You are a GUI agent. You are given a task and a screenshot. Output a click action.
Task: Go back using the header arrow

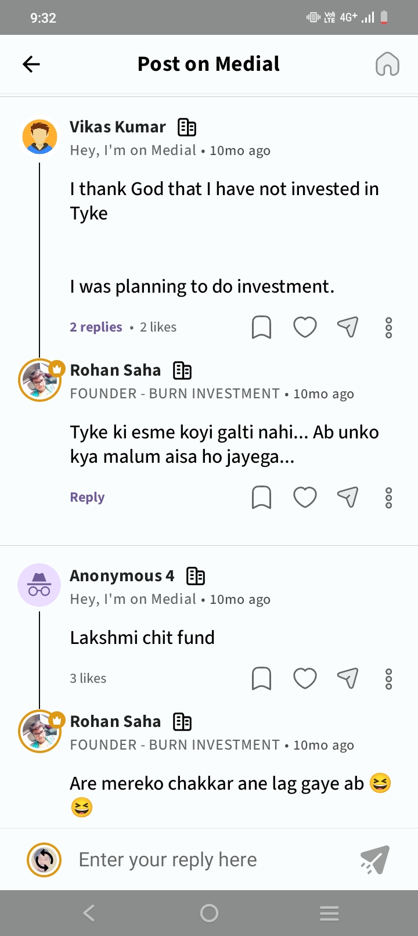(x=31, y=64)
